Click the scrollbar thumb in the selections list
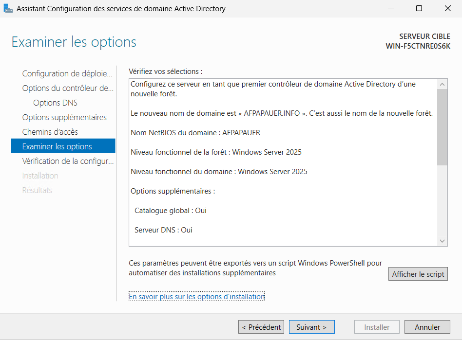This screenshot has width=462, height=340. [x=443, y=126]
